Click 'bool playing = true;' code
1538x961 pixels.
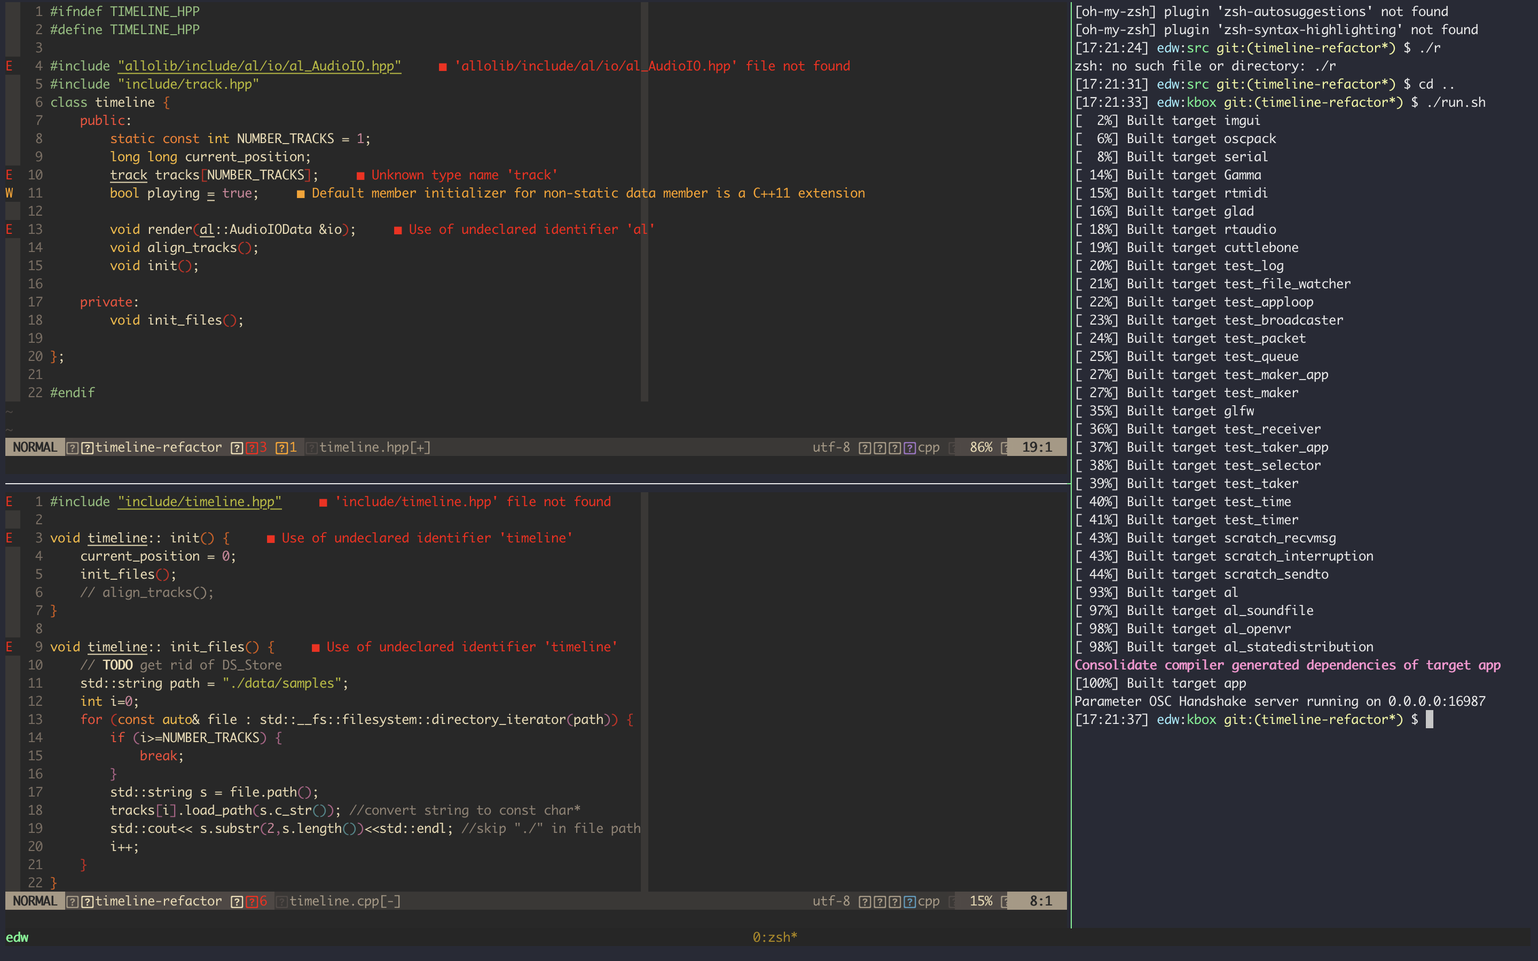[x=184, y=193]
